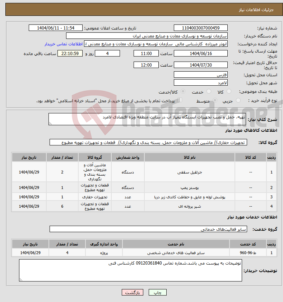Click the delivery city field لامرد
Viewport: 283px width, 302px height.
coord(201,83)
